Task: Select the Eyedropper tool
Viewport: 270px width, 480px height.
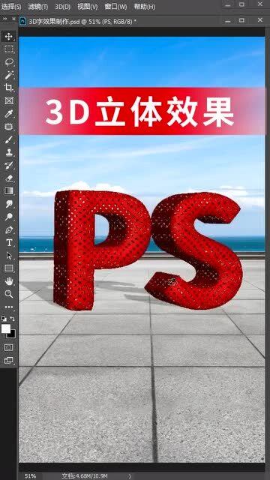Action: click(9, 114)
